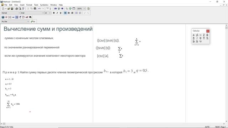Open the Tools menu
This screenshot has height=128, width=228.
[36, 5]
